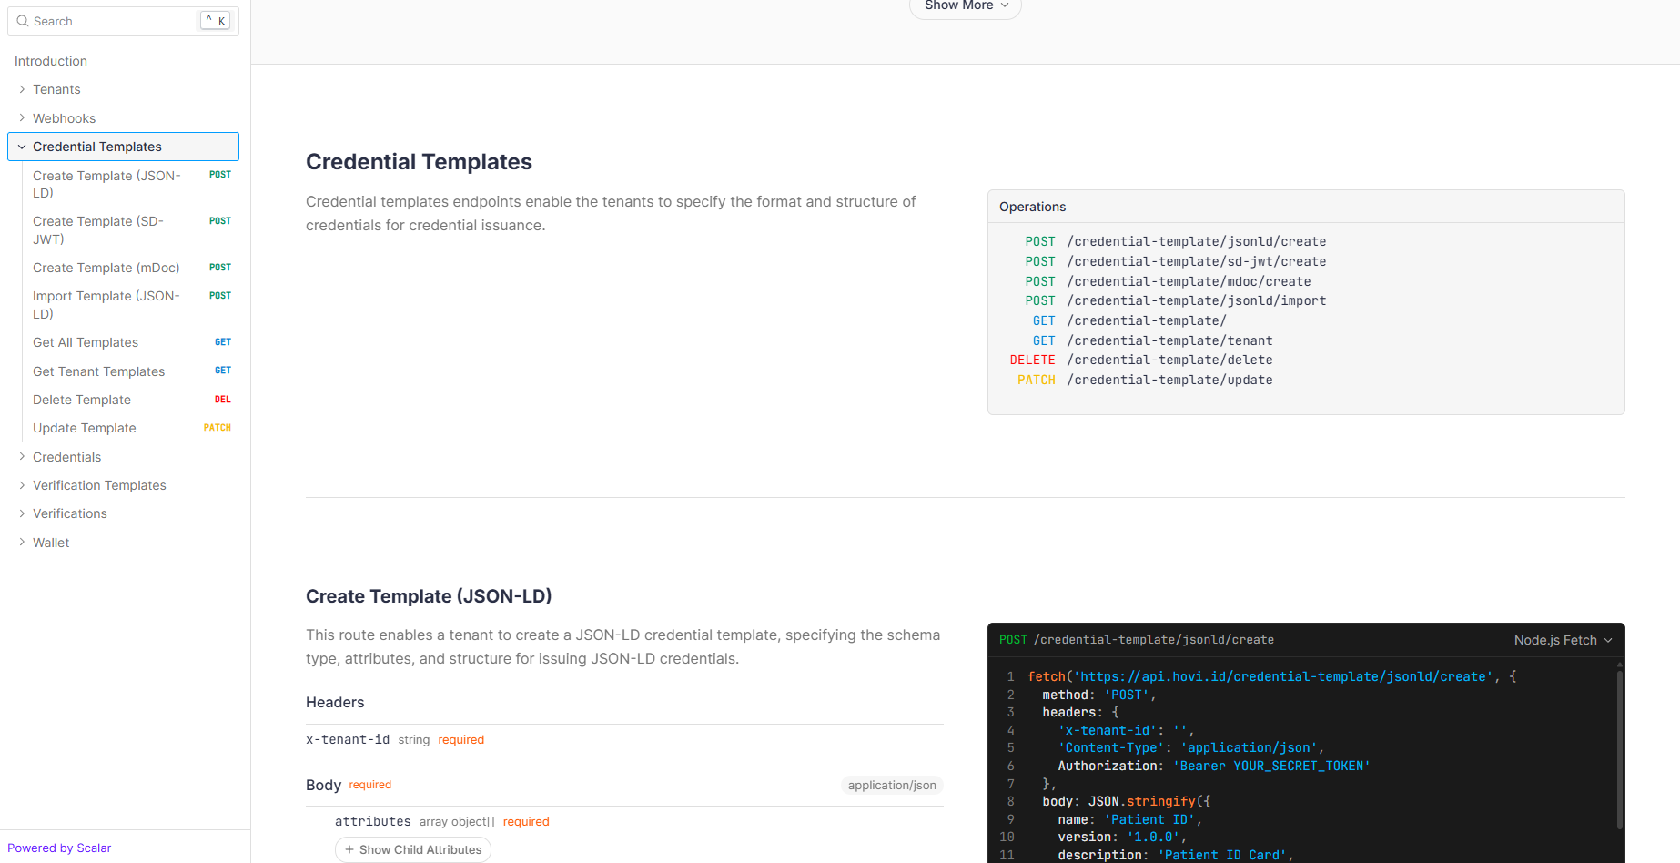Select Delete Template in sidebar
Image resolution: width=1680 pixels, height=863 pixels.
[82, 400]
